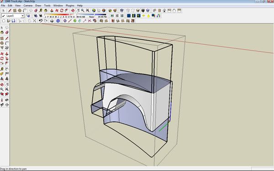Go to the Previous camera view
This screenshot has height=171, width=274.
click(x=2, y=94)
